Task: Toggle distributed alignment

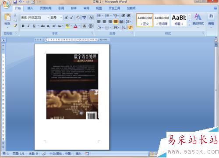Action: tap(121, 22)
